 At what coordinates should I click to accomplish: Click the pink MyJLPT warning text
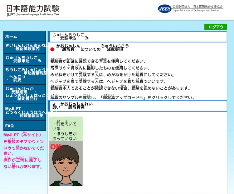(24, 151)
